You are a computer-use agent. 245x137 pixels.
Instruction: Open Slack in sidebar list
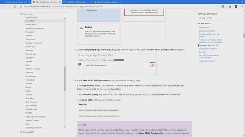pyautogui.click(x=28, y=124)
